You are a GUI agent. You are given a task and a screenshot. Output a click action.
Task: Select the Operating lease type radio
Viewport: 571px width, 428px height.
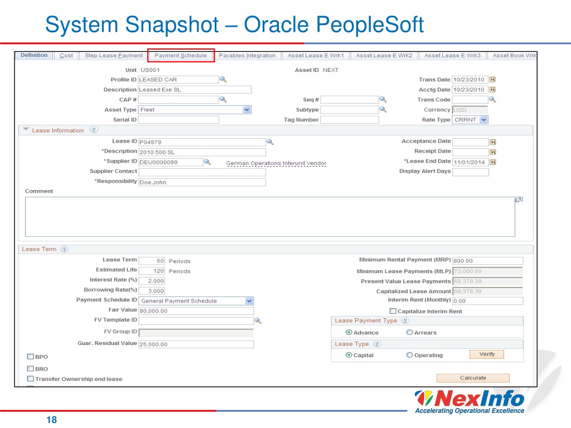pyautogui.click(x=410, y=355)
